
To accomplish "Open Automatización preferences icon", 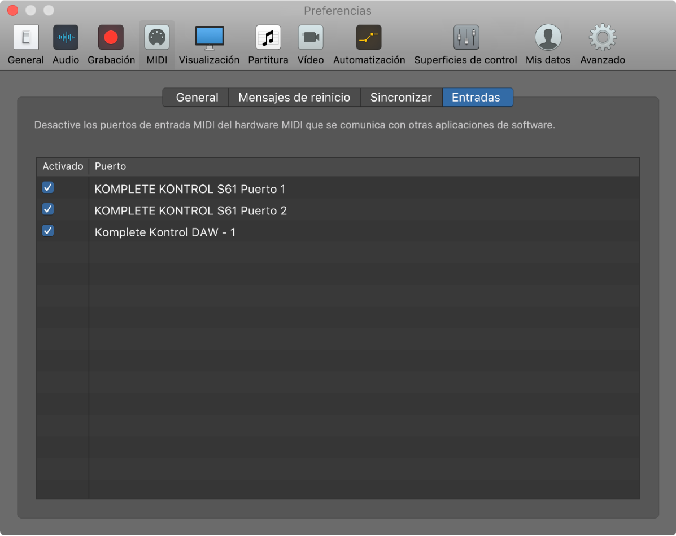I will [x=369, y=38].
